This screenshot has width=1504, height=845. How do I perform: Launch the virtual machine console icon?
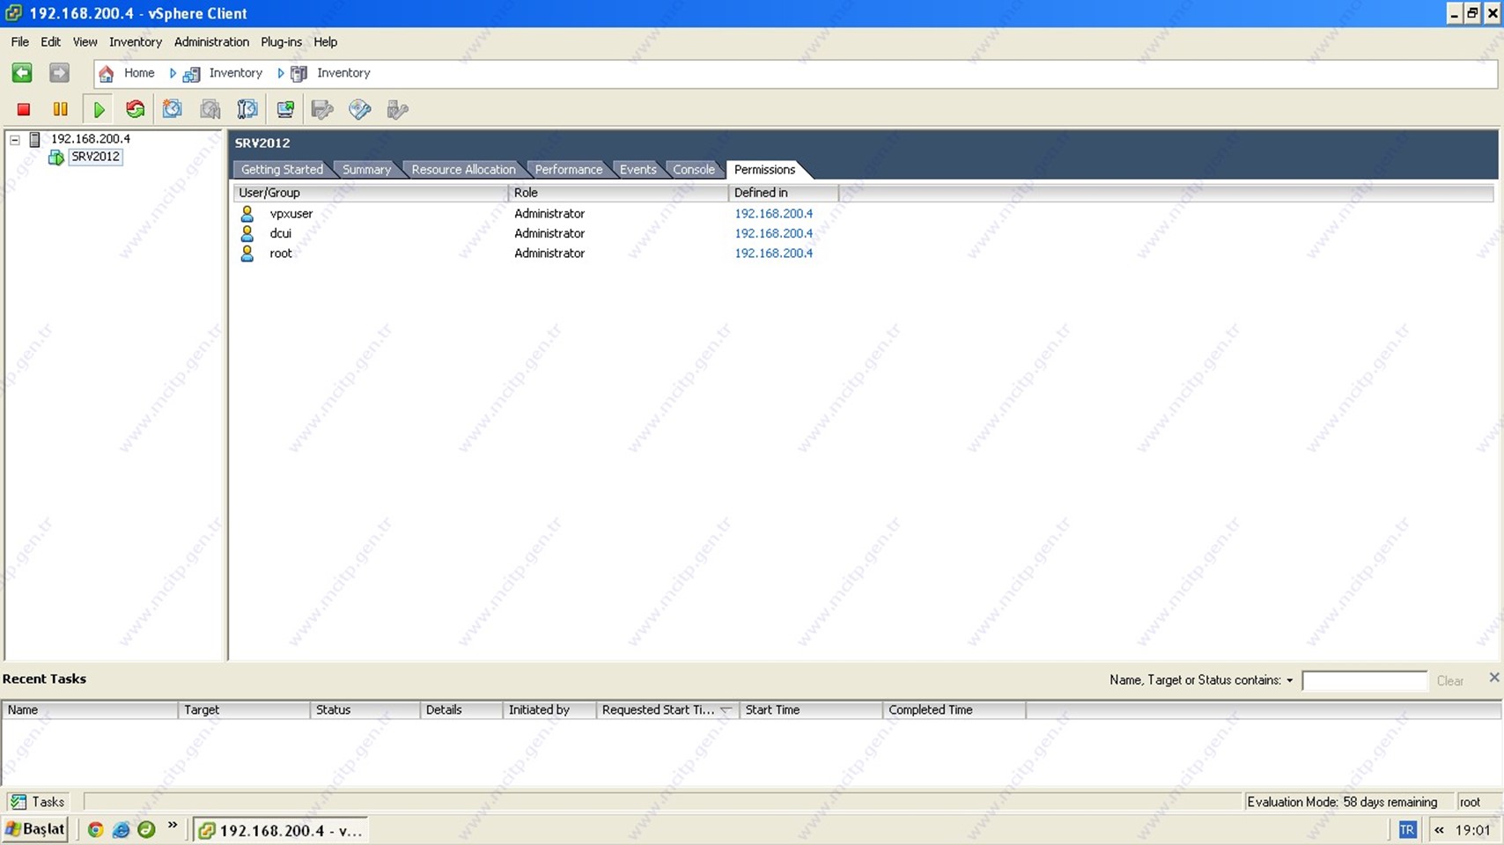pos(285,109)
